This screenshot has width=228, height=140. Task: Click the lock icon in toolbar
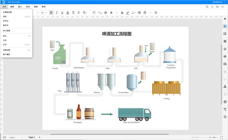[145, 13]
